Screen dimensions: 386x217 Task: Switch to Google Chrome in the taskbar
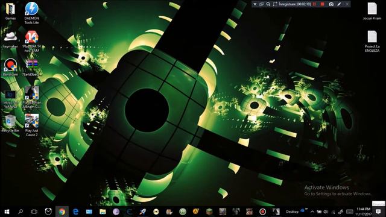(x=62, y=212)
